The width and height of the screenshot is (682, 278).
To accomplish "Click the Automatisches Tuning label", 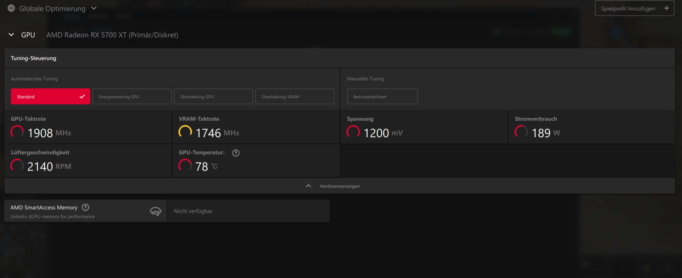I will 34,79.
